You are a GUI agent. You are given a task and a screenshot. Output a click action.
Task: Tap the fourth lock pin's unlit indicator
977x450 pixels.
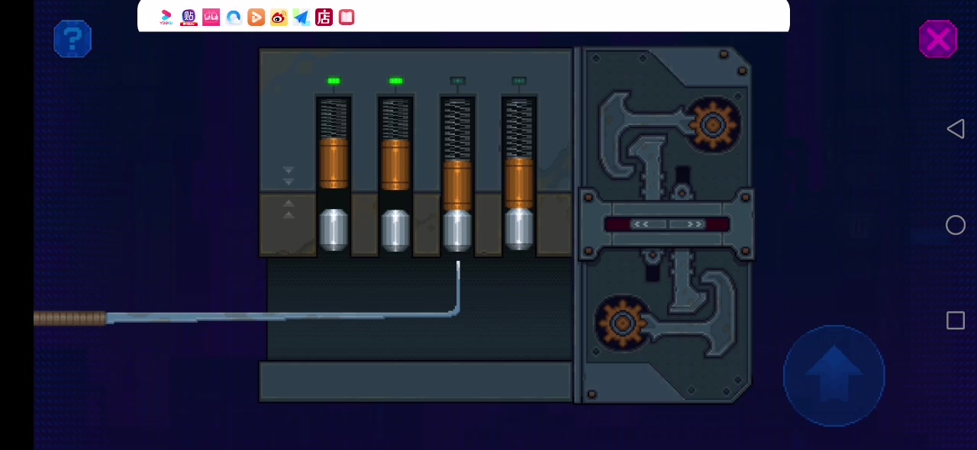pyautogui.click(x=519, y=81)
